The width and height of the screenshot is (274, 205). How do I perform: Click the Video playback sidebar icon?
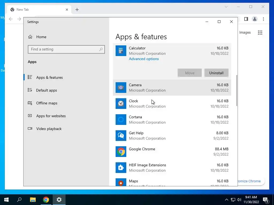coord(30,128)
